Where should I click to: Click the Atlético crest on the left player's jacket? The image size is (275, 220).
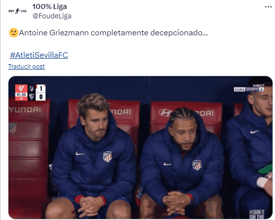[107, 156]
